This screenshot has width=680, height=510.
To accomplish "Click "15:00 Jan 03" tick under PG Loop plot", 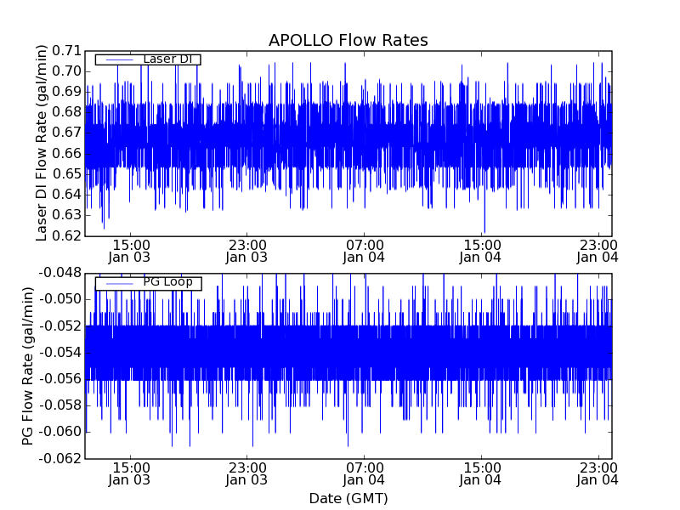I will [x=129, y=474].
